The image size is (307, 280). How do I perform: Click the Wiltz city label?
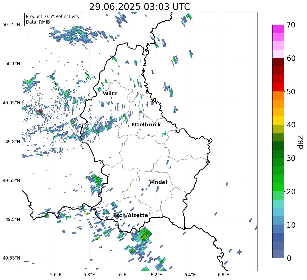[x=110, y=94]
